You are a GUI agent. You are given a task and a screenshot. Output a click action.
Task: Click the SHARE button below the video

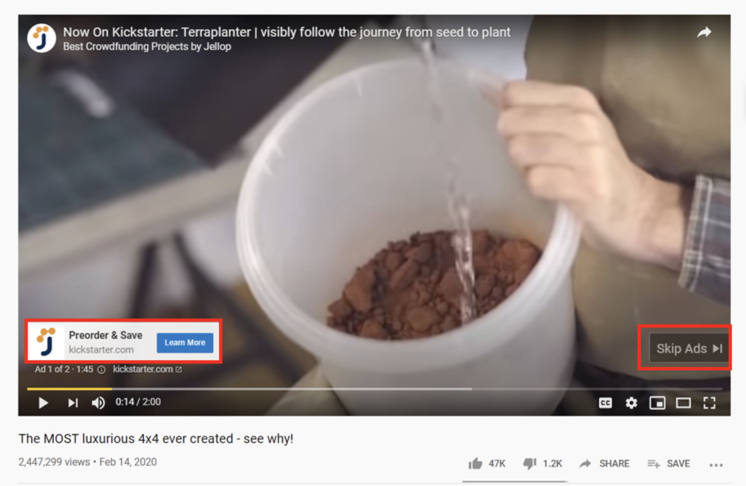tap(604, 463)
